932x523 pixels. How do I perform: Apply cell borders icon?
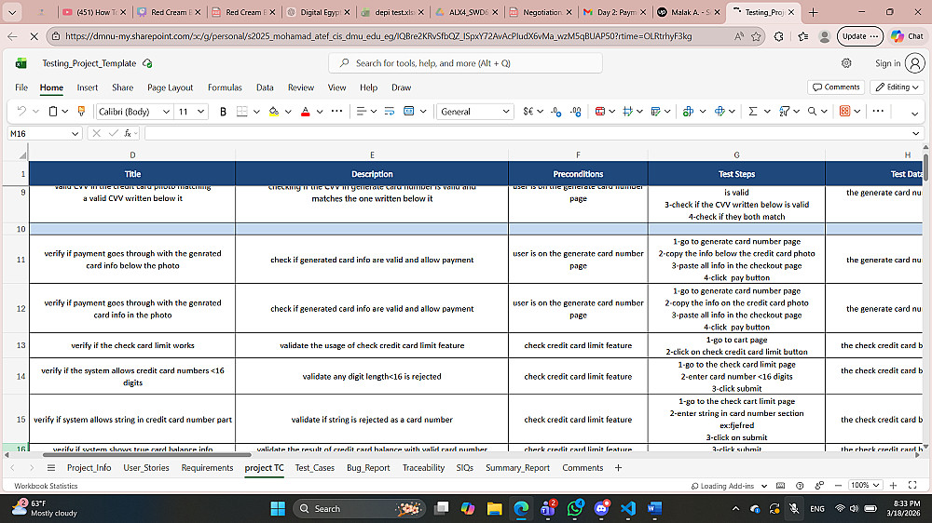[242, 111]
